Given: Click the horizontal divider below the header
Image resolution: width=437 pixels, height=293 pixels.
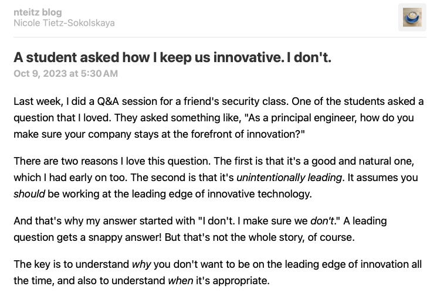Looking at the screenshot, I should (x=220, y=37).
